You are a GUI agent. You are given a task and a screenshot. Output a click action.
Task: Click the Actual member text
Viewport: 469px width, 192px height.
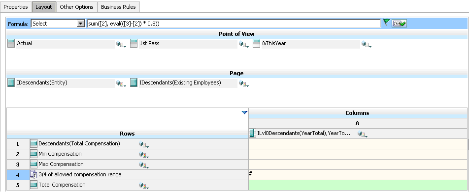(x=24, y=43)
